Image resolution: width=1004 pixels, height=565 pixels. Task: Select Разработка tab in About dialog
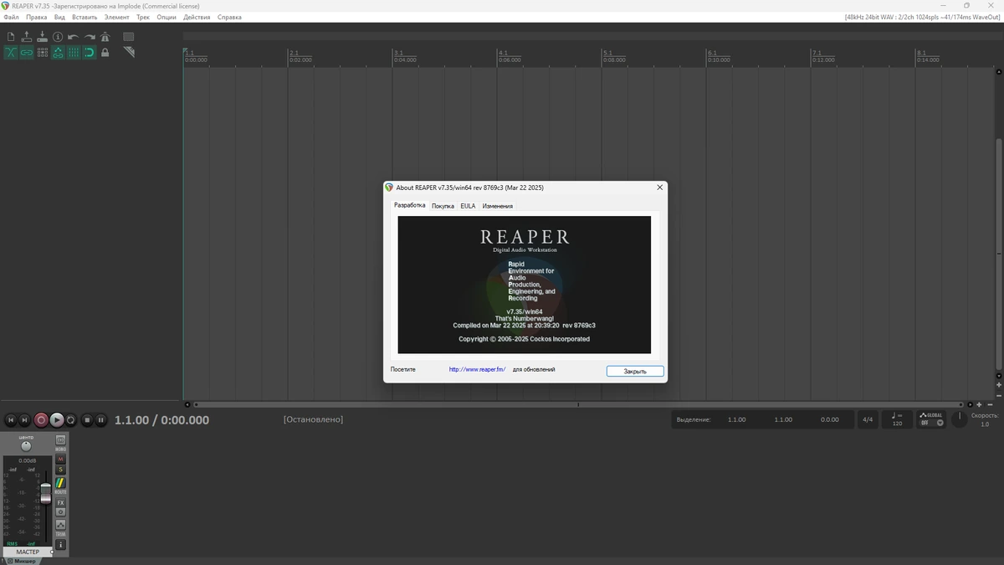(x=410, y=205)
